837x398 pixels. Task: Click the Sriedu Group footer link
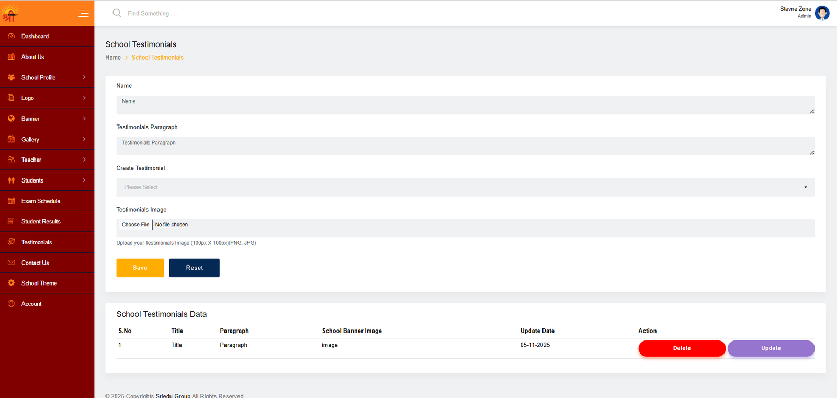(173, 396)
